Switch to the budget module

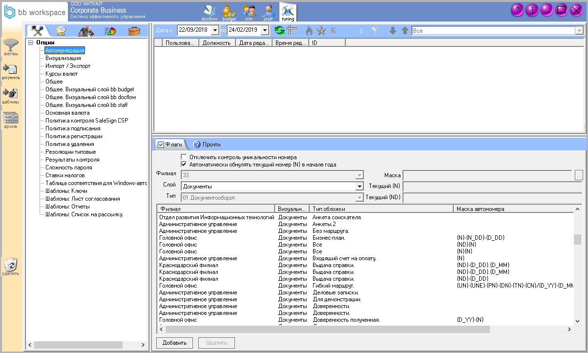(229, 12)
